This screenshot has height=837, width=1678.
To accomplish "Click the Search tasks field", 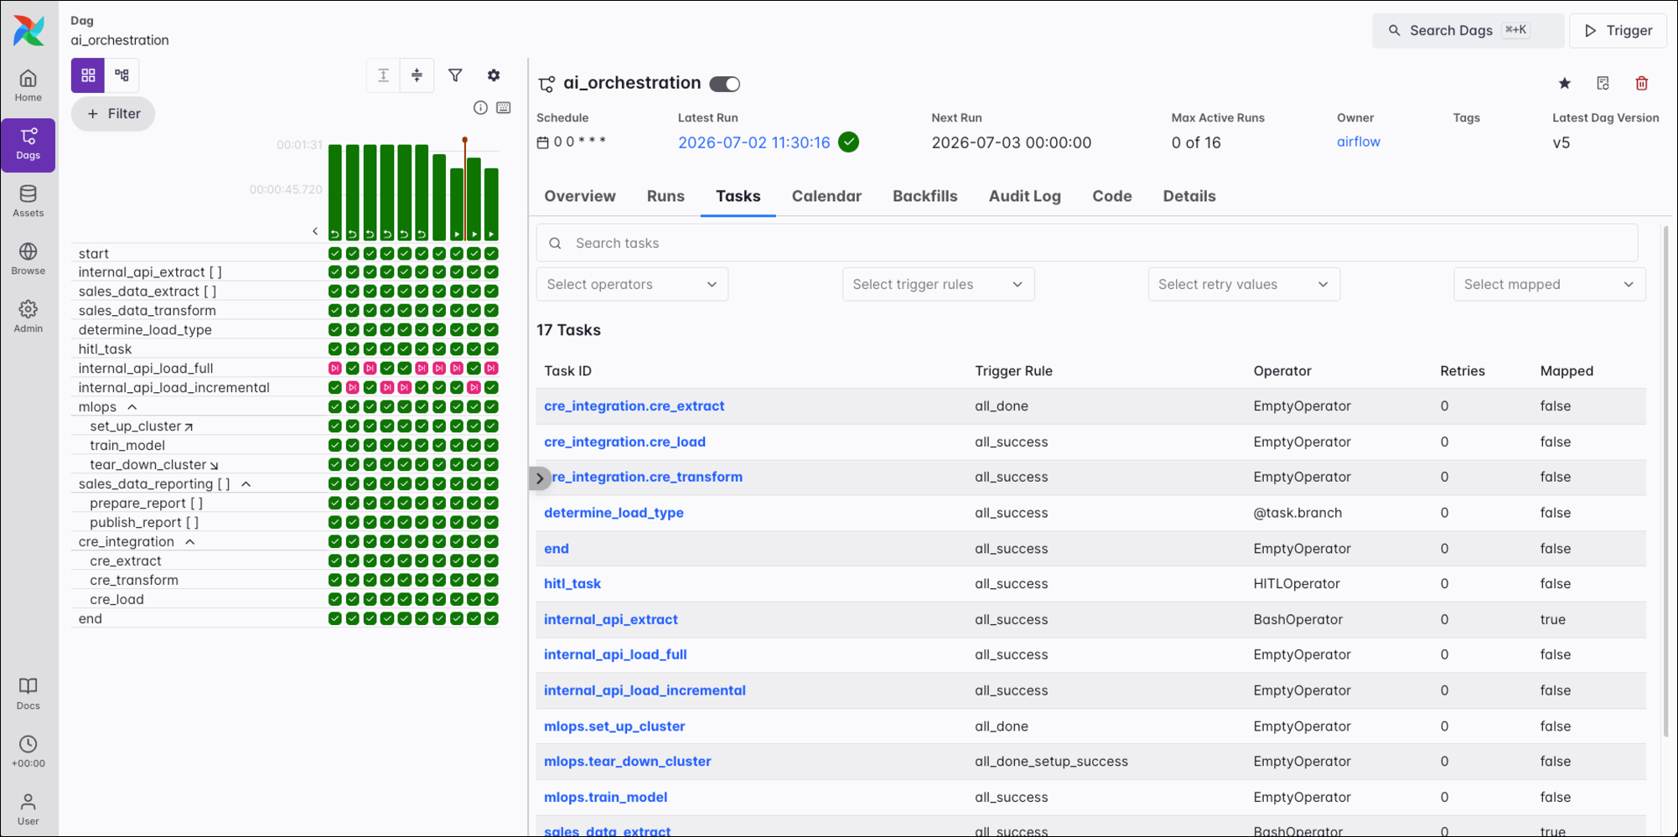I will pyautogui.click(x=1087, y=243).
